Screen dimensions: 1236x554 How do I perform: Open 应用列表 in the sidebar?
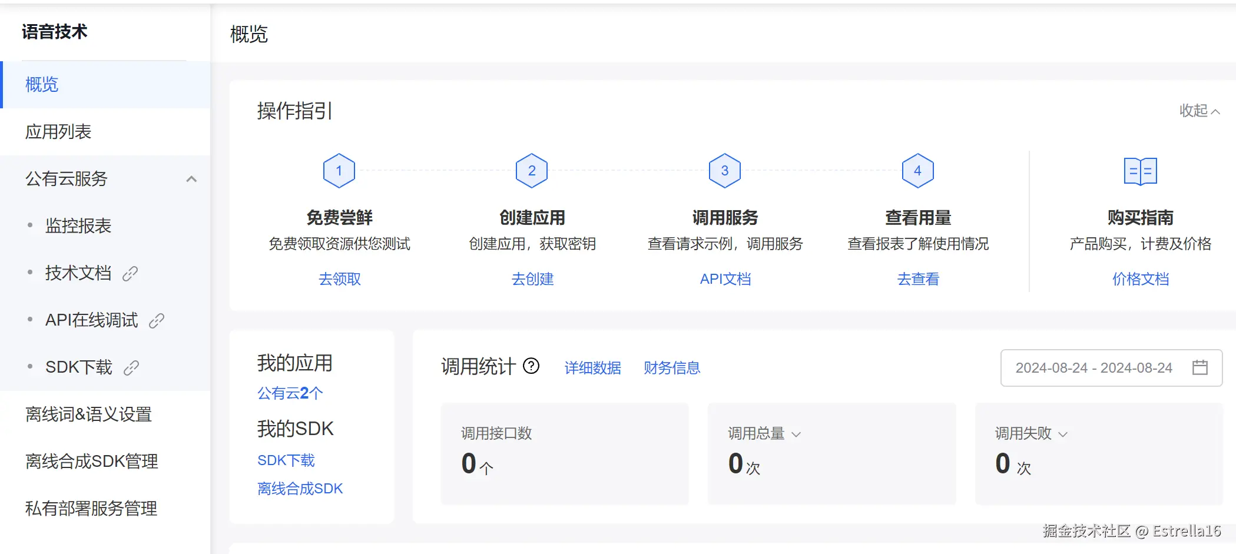(x=105, y=132)
